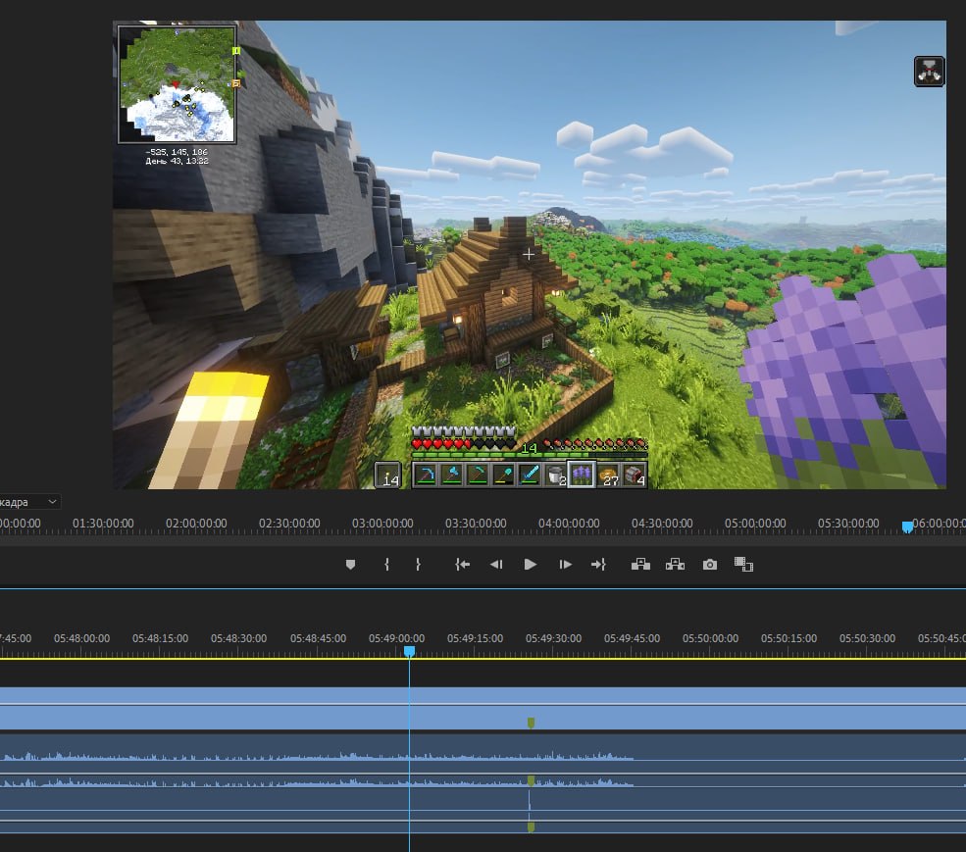
Task: Open the zoom level dropdown ending in 'кадра'
Action: pos(29,502)
